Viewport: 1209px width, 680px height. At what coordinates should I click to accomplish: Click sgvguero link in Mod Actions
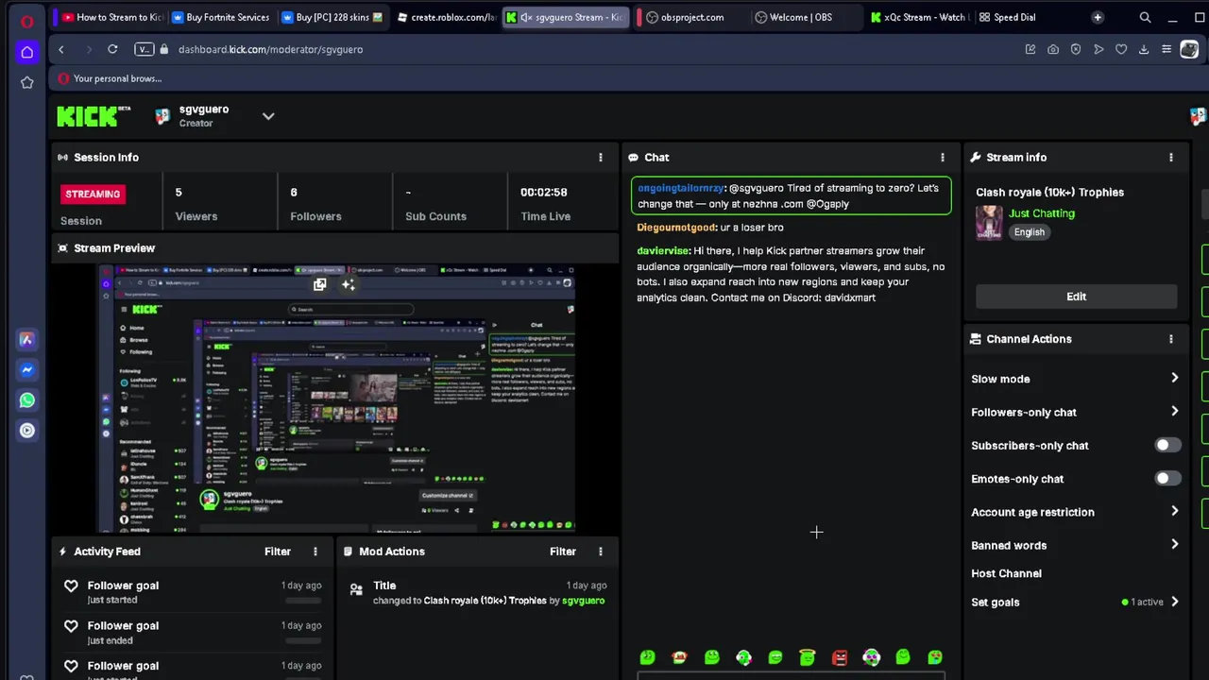pos(583,601)
